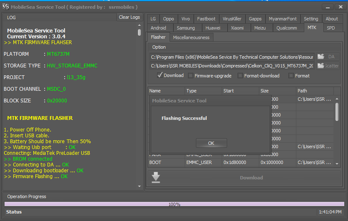Click the MobileSea app logo icon
The image size is (348, 221).
click(x=6, y=7)
